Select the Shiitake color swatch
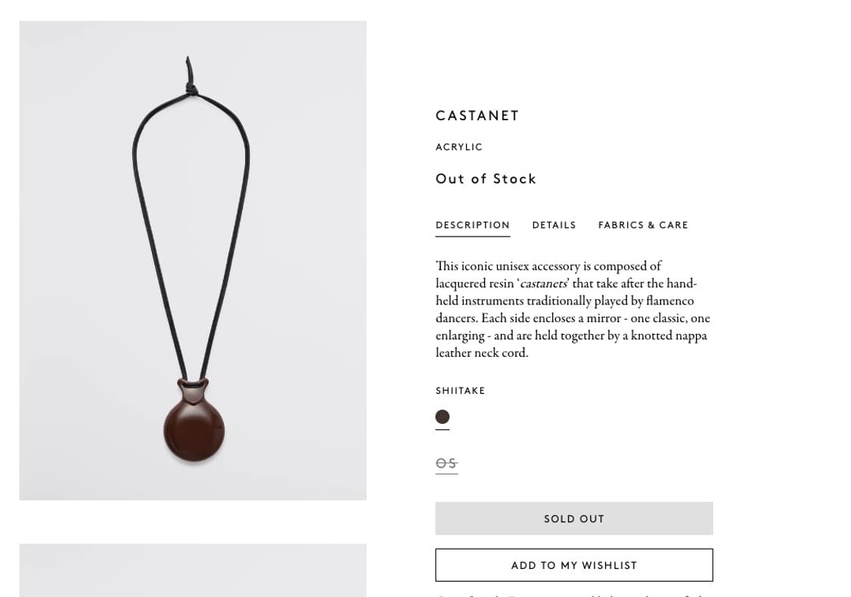Image resolution: width=851 pixels, height=597 pixels. [443, 416]
